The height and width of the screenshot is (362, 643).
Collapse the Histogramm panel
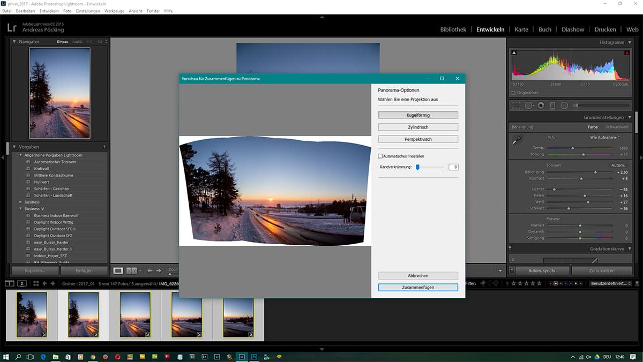tap(629, 42)
